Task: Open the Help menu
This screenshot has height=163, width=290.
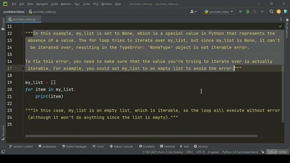Action: tap(118, 4)
